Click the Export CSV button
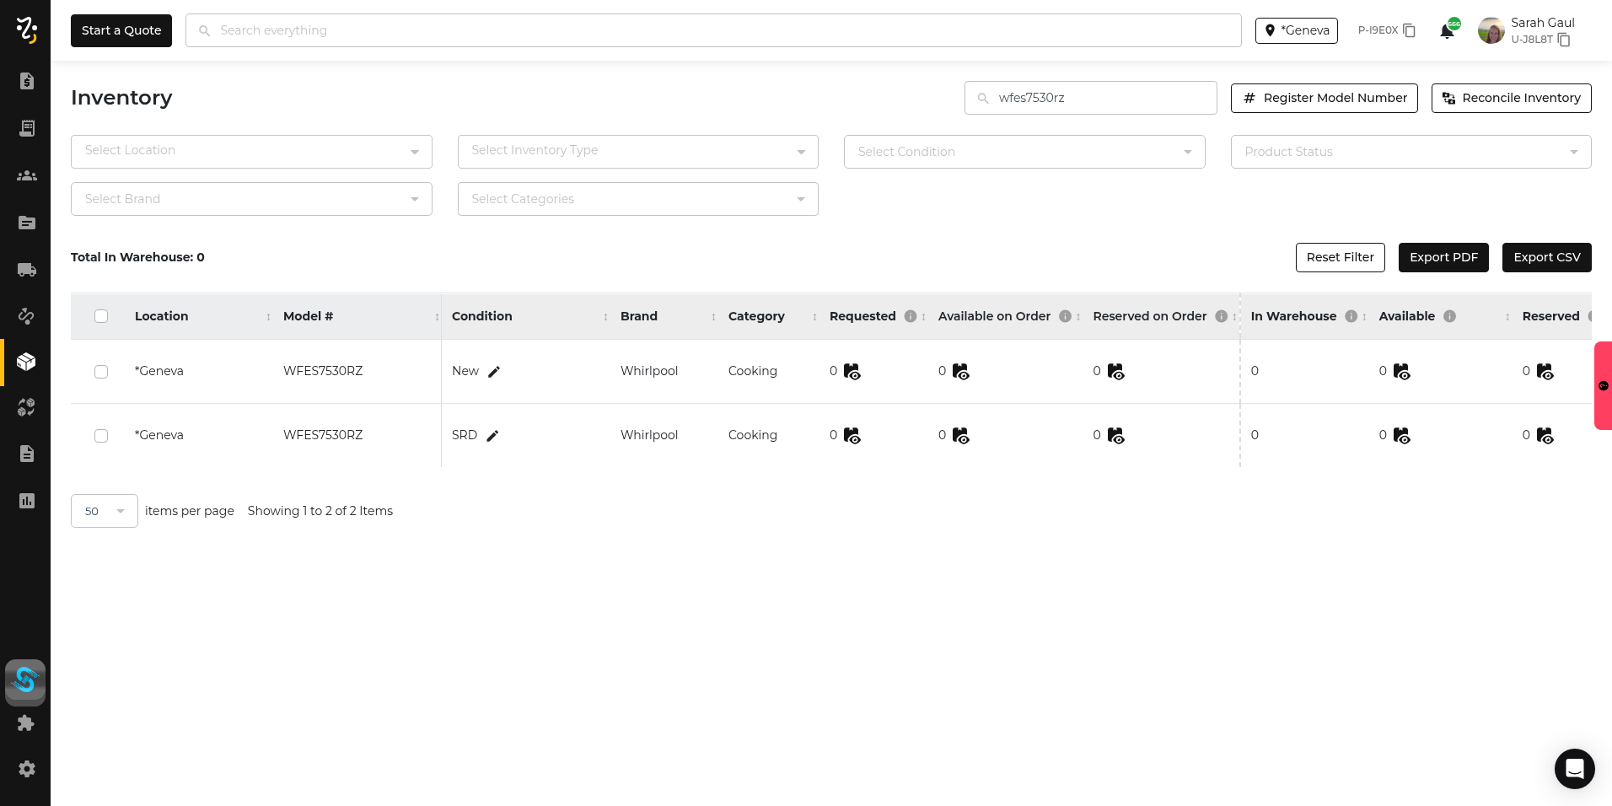1612x806 pixels. coord(1546,257)
